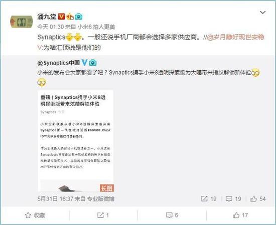Click camera badge beside Synaptics中国
Viewport: 276px width, 225px height.
coord(93,63)
